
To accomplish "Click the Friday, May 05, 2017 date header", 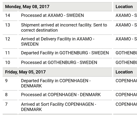I will tap(25, 72).
